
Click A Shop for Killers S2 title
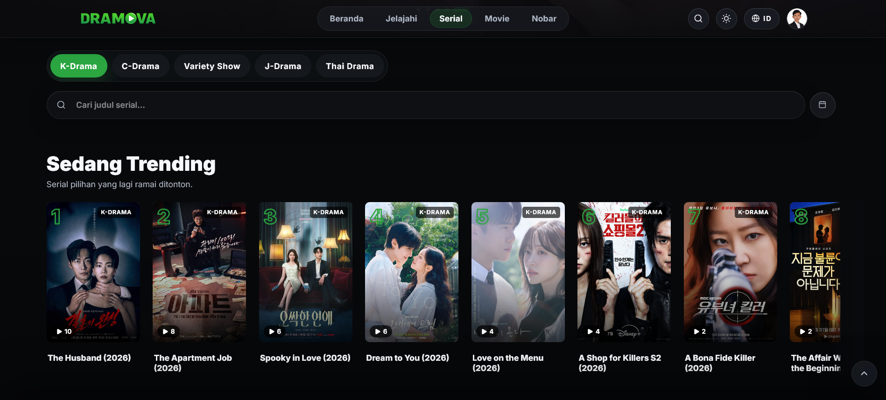point(620,363)
